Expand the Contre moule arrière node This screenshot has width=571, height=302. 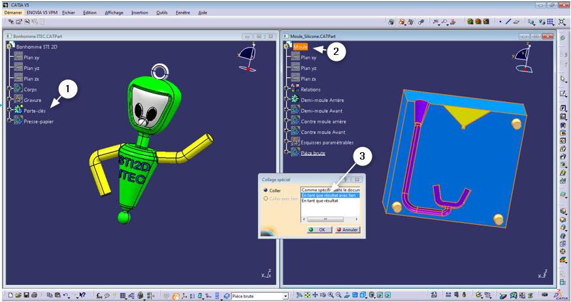point(287,120)
